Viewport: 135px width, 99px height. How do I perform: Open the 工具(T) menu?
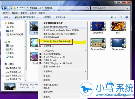tap(33, 13)
